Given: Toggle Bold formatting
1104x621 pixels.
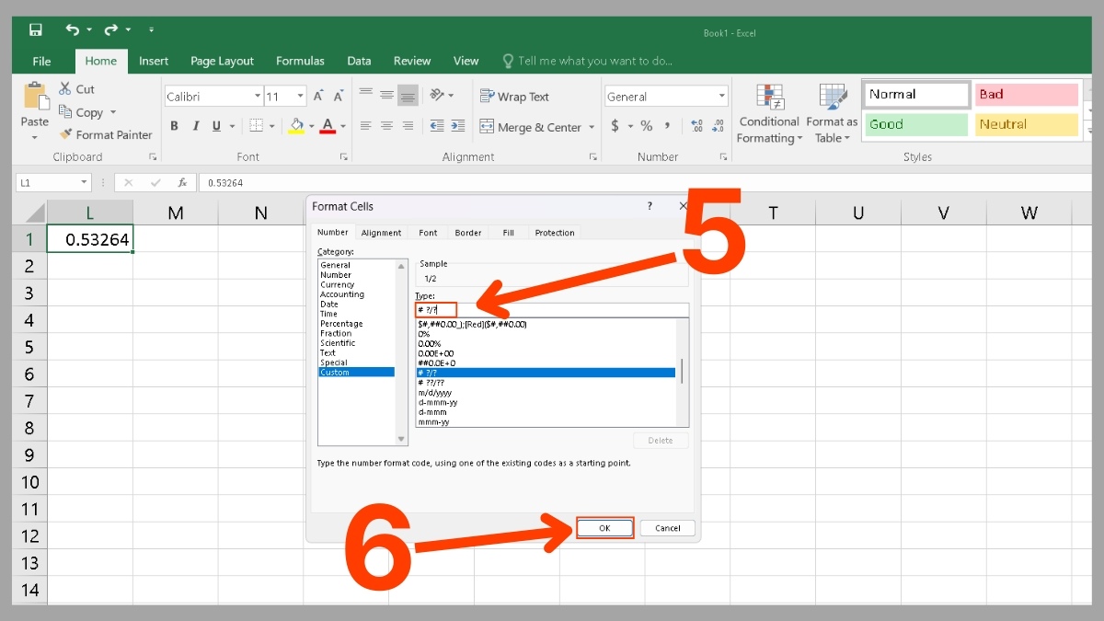Looking at the screenshot, I should coord(175,126).
